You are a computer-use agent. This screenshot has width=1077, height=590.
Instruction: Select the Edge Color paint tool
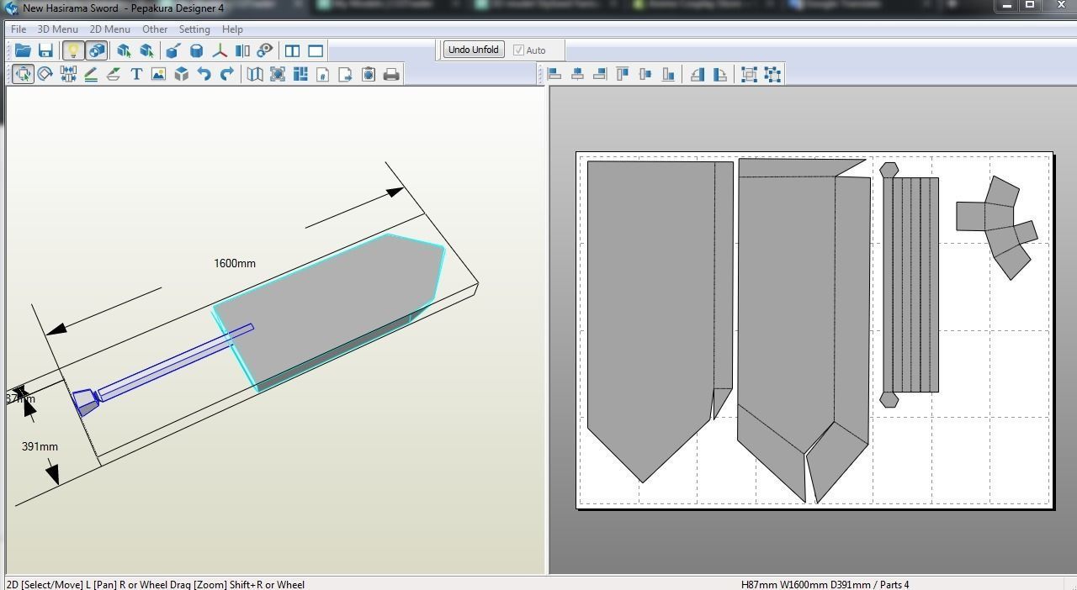click(x=114, y=74)
